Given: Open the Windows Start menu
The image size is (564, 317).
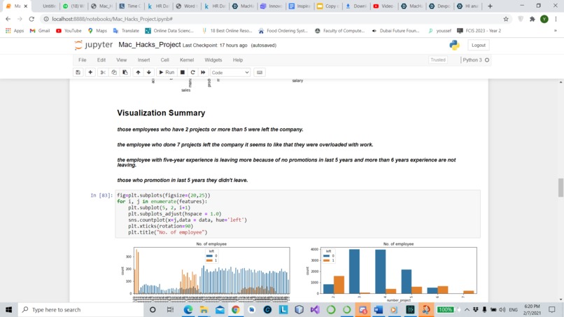Looking at the screenshot, I should click(8, 309).
